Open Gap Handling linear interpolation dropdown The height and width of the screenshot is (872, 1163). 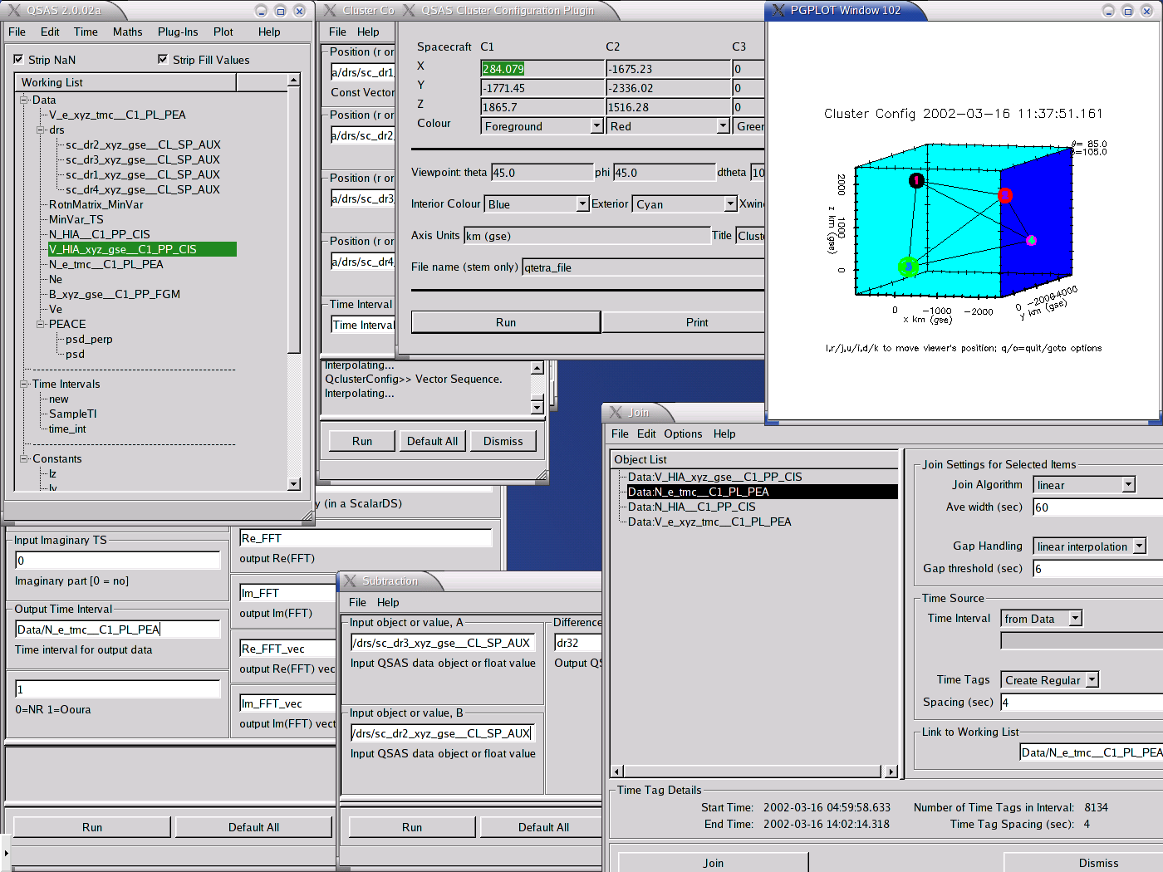[x=1140, y=546]
